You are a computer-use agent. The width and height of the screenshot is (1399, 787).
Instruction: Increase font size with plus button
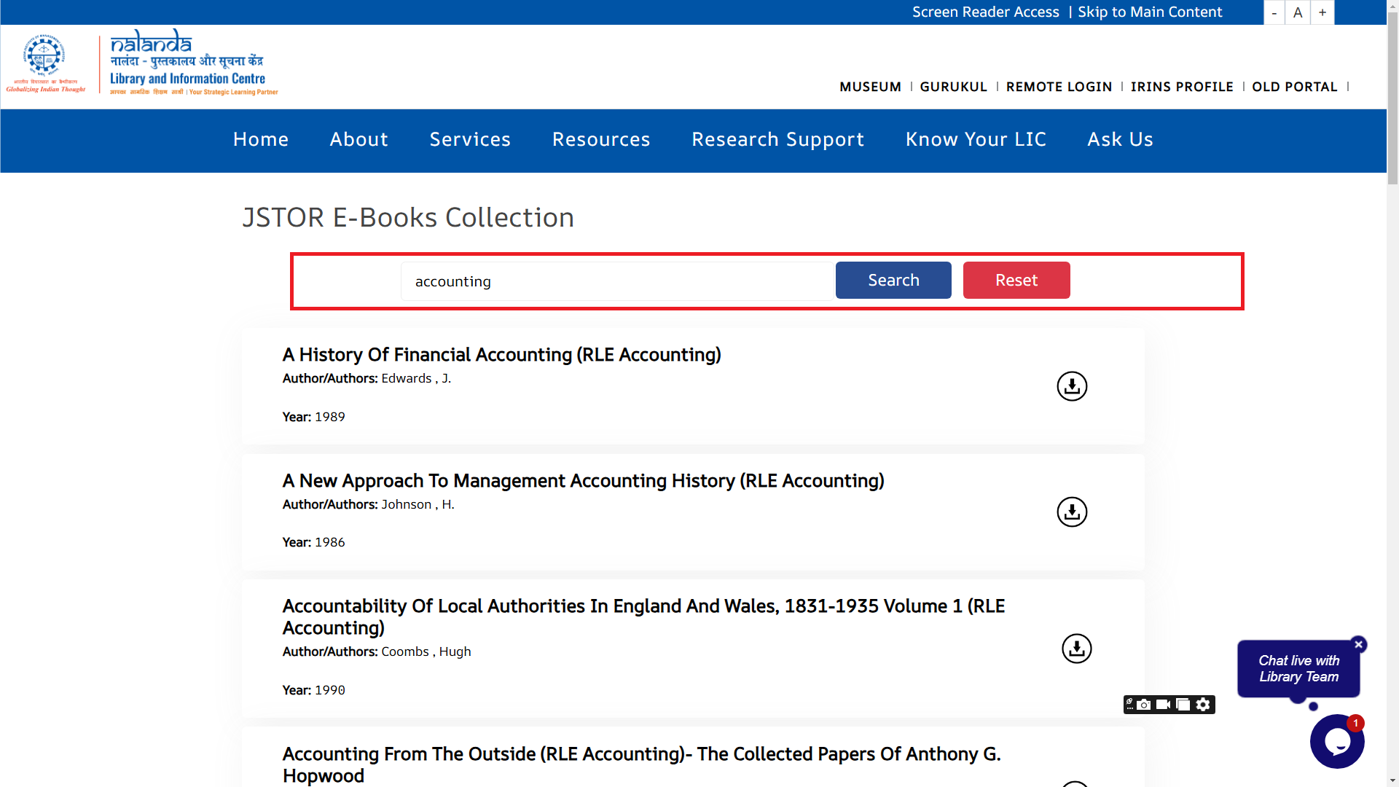1322,12
